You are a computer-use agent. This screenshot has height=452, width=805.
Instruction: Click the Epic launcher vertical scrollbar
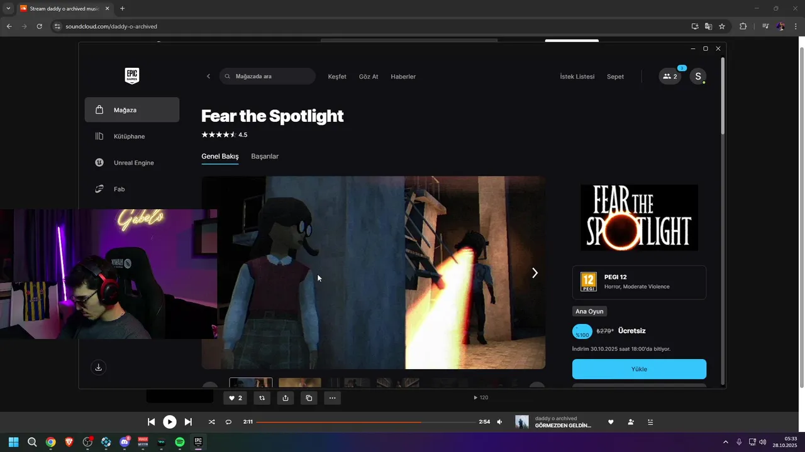(x=723, y=95)
